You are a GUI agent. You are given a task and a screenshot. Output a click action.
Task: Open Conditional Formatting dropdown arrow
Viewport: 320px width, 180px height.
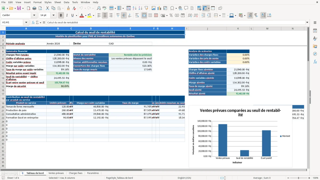click(245, 15)
